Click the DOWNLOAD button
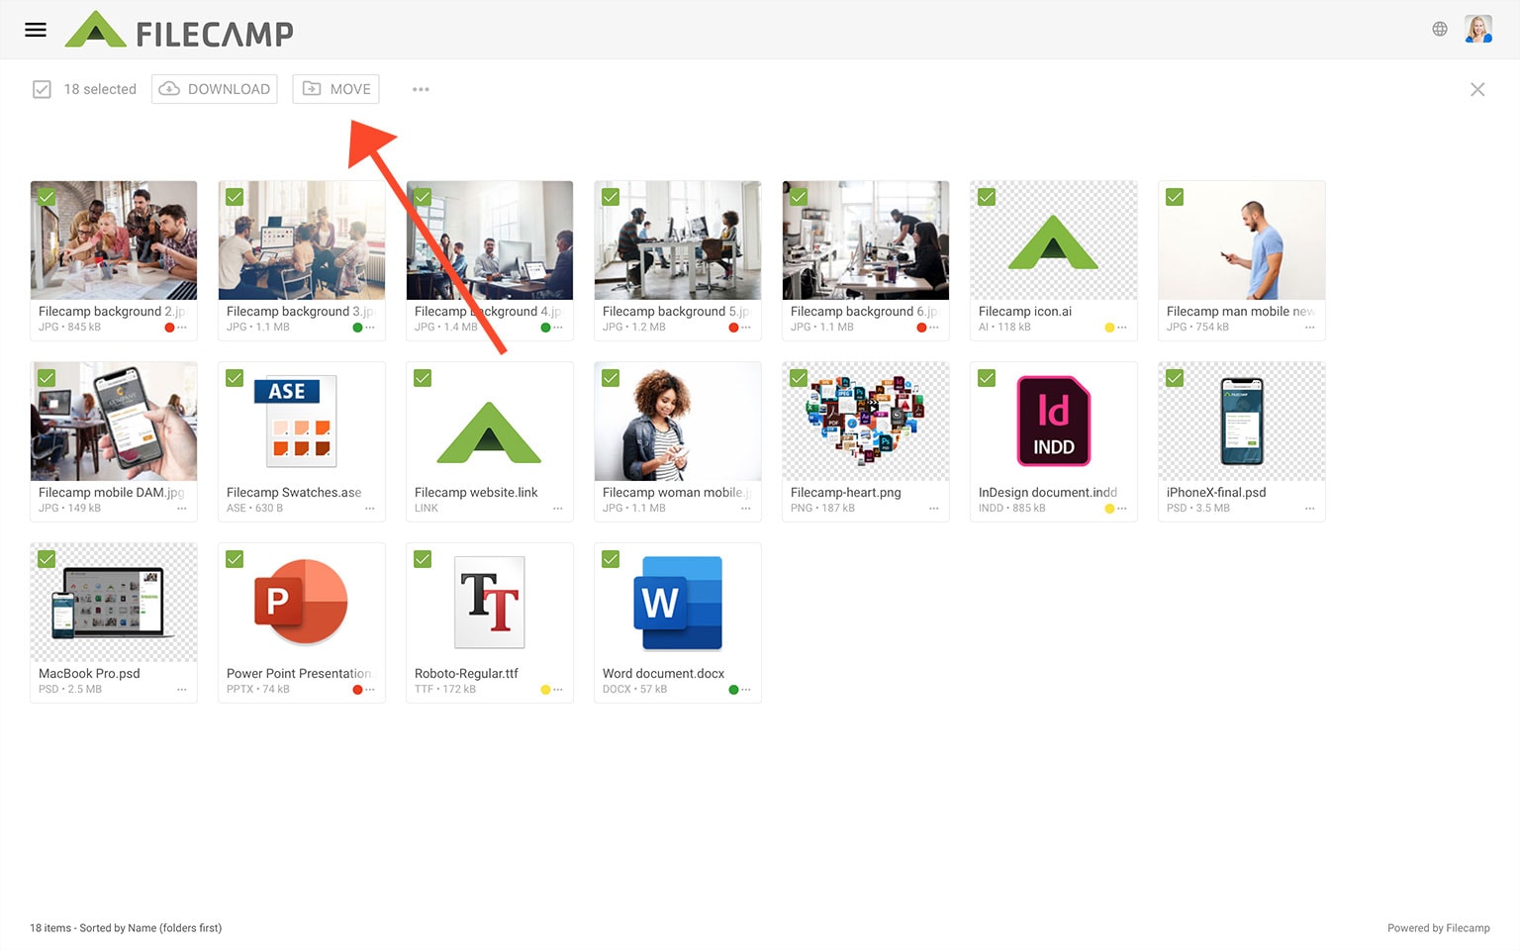Image resolution: width=1520 pixels, height=950 pixels. click(215, 89)
